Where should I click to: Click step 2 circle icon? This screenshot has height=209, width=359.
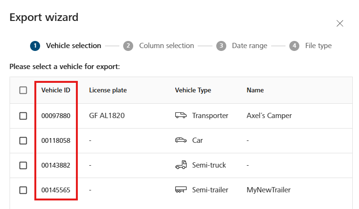tap(128, 46)
